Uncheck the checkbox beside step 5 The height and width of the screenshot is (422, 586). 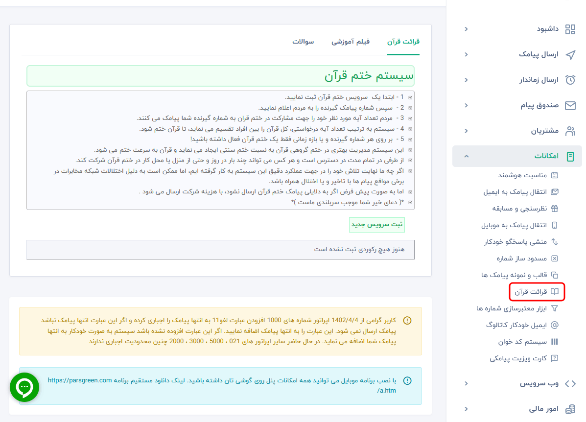[410, 141]
